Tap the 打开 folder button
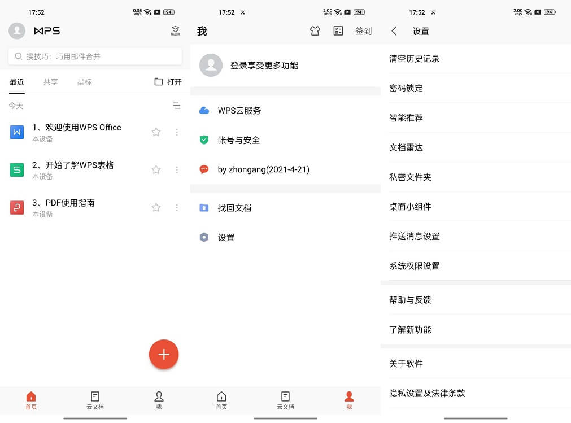Screen dimensions: 571x423 tap(168, 82)
